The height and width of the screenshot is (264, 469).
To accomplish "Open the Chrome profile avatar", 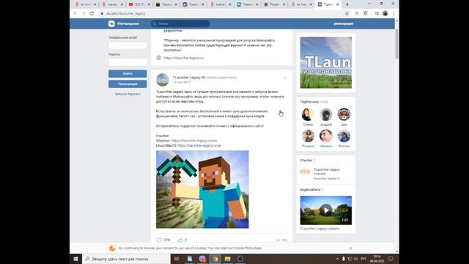I will coord(385,13).
